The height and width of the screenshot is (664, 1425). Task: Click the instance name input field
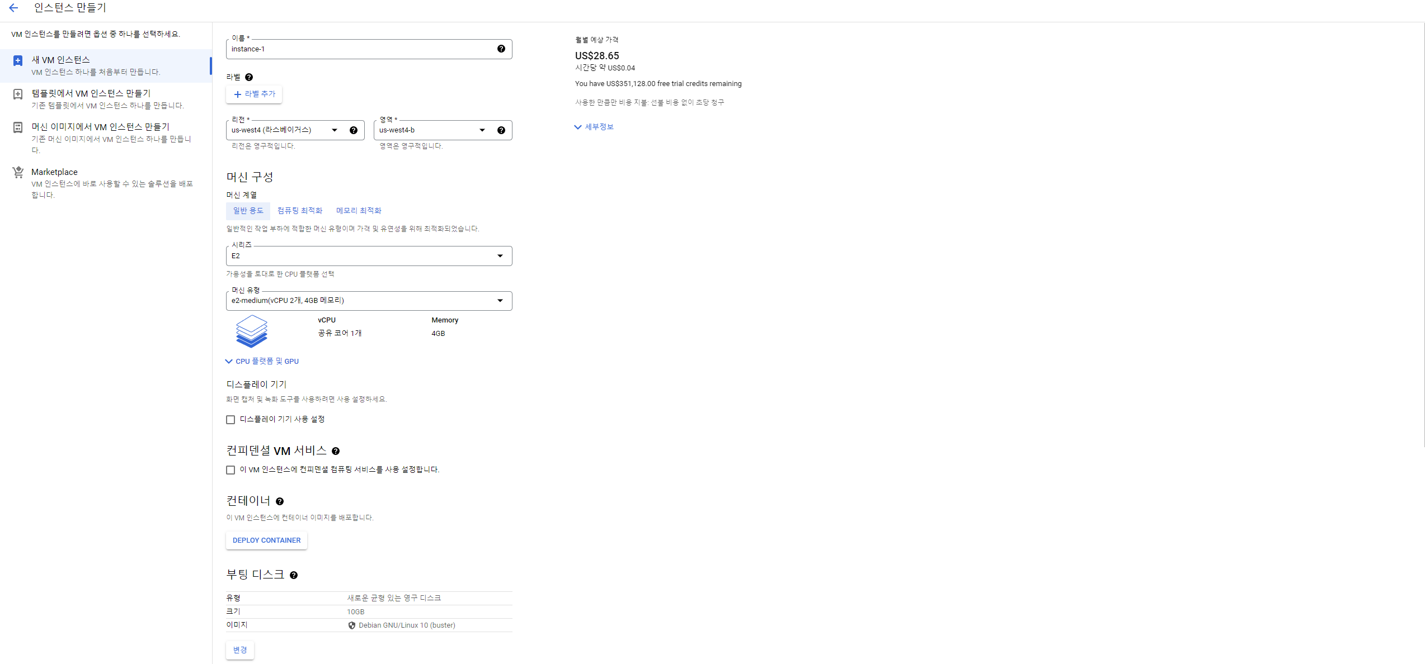358,49
